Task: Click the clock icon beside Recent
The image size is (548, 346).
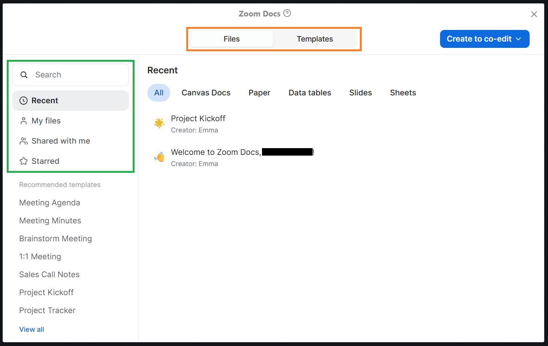Action: click(x=24, y=101)
